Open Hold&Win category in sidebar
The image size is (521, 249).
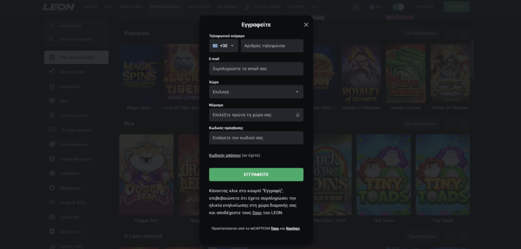[76, 174]
